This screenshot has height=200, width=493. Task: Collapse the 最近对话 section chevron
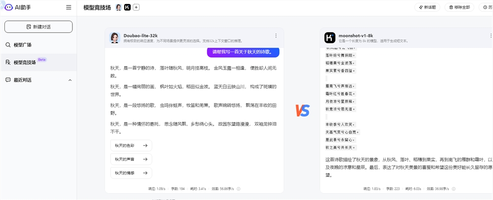[x=70, y=80]
